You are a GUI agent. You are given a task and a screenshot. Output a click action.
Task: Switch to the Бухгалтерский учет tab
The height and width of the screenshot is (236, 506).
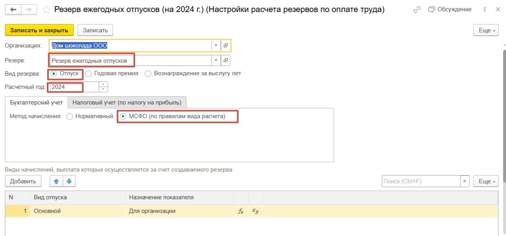[x=36, y=103]
